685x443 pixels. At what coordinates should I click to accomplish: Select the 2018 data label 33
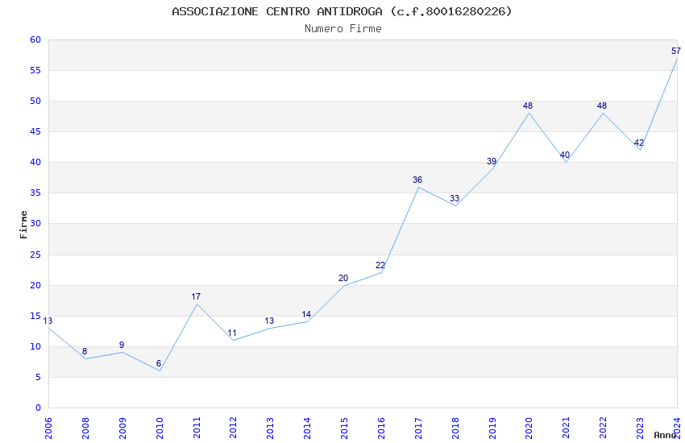coord(455,199)
